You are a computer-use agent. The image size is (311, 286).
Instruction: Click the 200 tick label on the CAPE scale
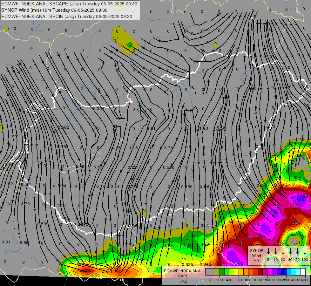[220, 280]
